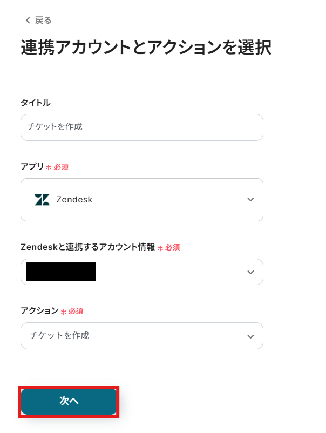Click the アクション field label
Screen dimensions: 326x433
pyautogui.click(x=39, y=311)
